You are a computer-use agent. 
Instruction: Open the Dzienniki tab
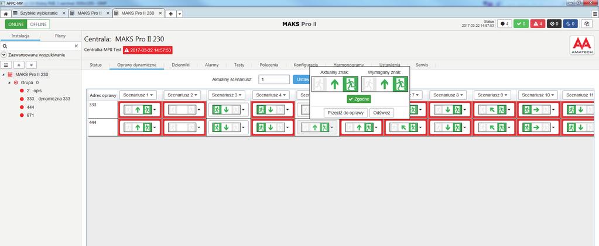tap(181, 65)
